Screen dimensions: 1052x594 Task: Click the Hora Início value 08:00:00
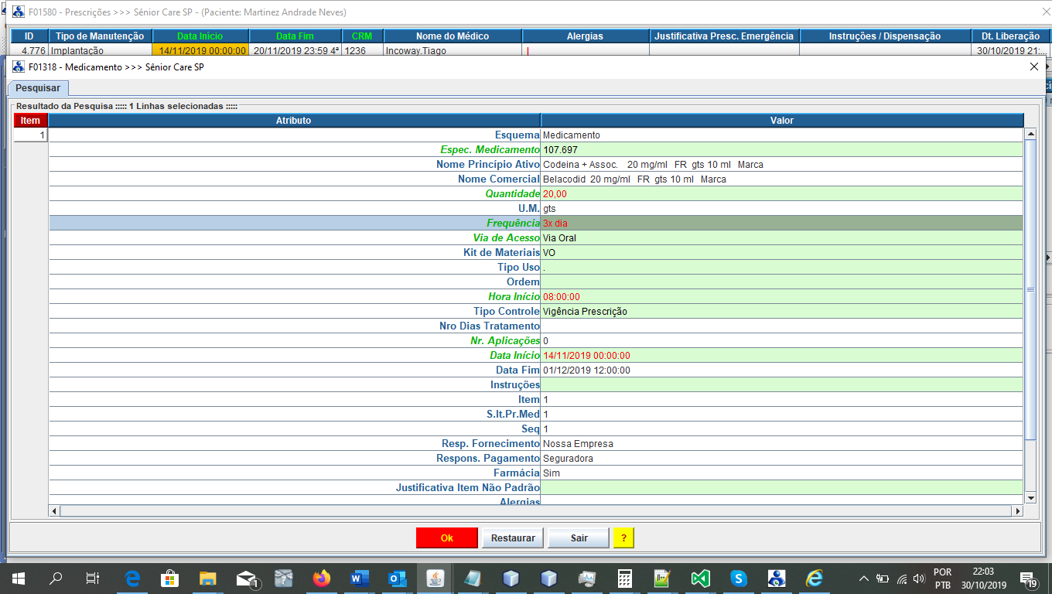coord(782,297)
